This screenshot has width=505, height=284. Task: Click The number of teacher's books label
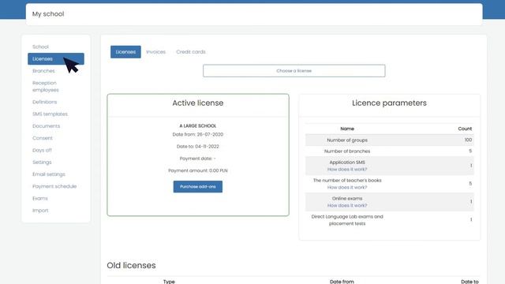(x=347, y=181)
